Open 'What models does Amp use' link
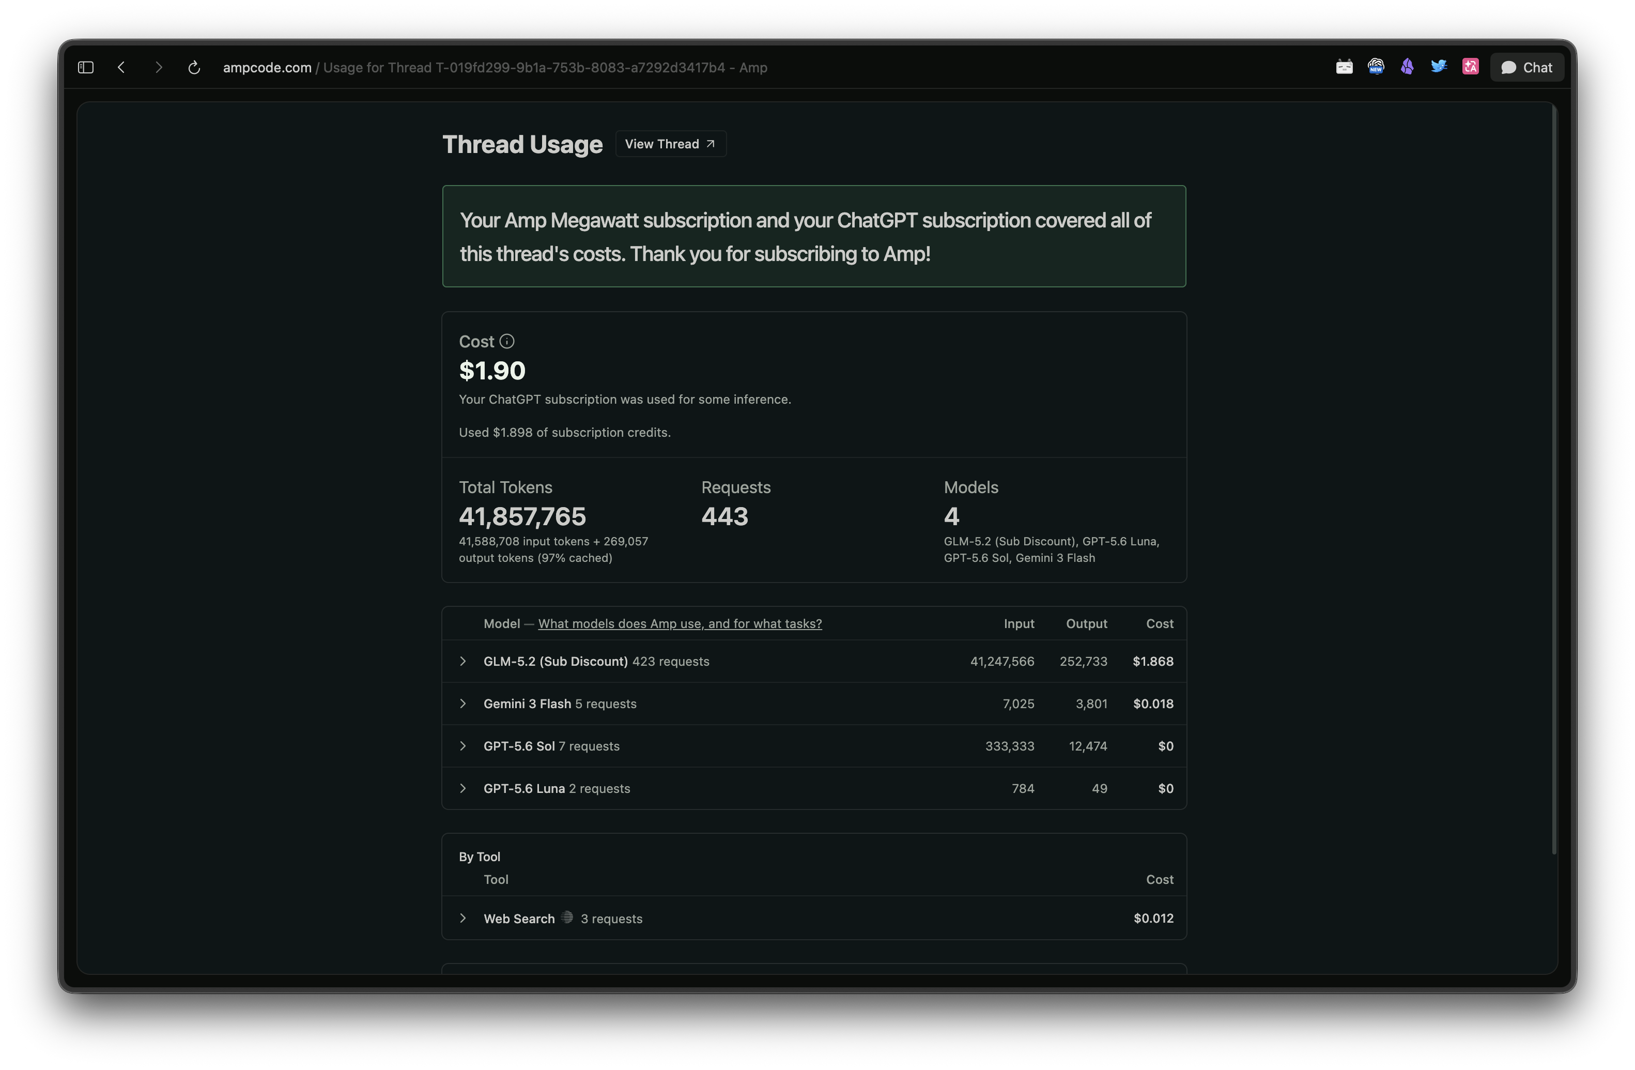This screenshot has height=1070, width=1635. tap(680, 623)
